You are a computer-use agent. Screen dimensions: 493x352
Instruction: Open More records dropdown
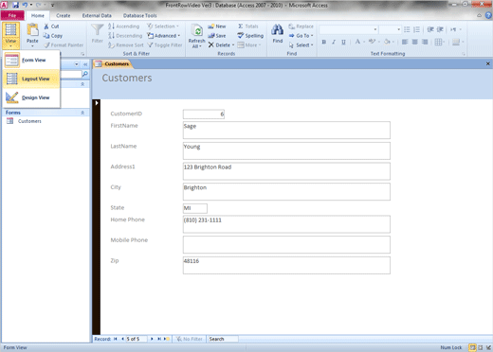click(x=249, y=45)
